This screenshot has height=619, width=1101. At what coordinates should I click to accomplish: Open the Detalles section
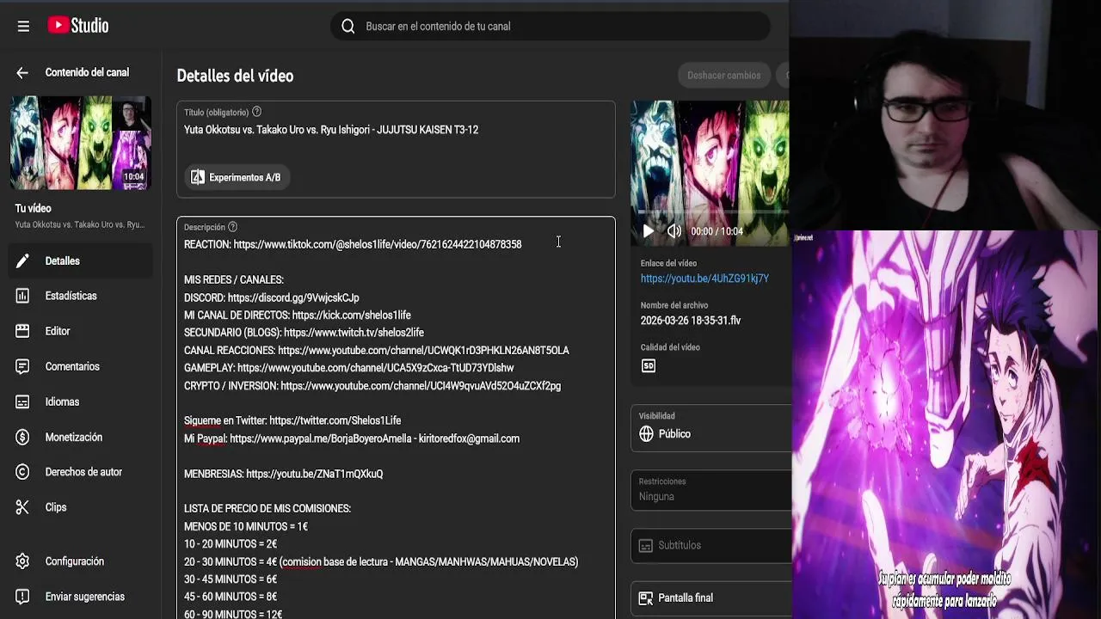click(x=81, y=260)
